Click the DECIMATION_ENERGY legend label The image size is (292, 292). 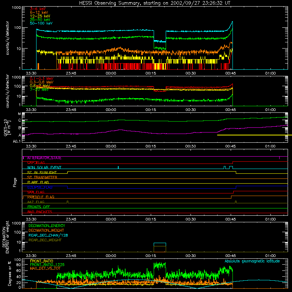click(x=47, y=226)
